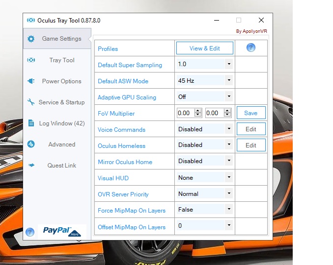
Task: Click the Log Window document icon
Action: point(31,123)
